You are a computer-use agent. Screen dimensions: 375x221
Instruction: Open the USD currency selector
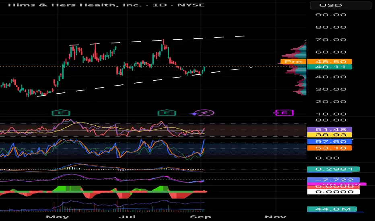(340, 5)
